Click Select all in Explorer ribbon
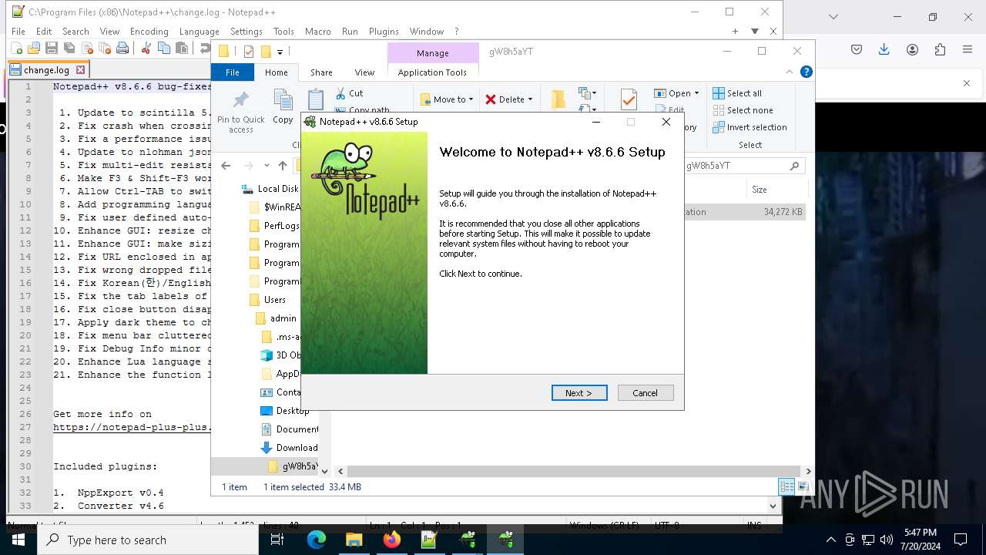 coord(737,93)
